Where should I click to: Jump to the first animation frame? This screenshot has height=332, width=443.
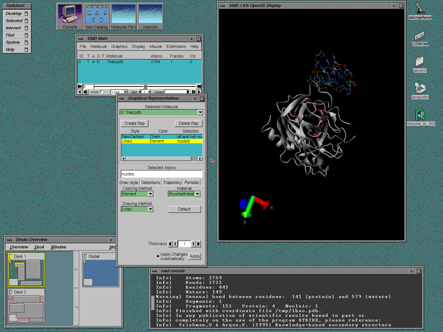point(80,86)
